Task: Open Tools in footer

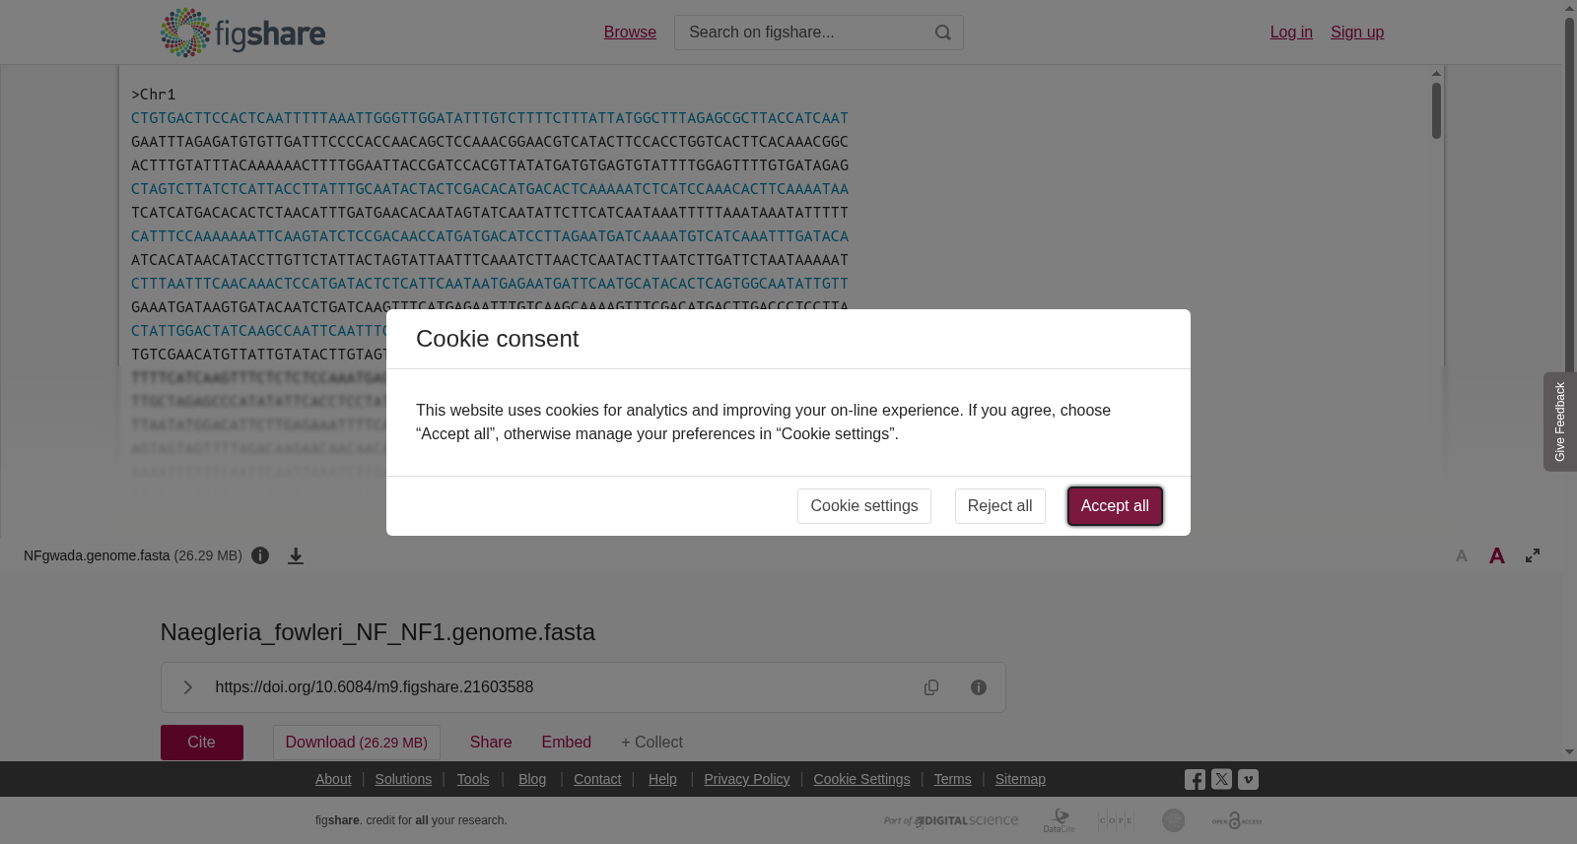Action: coord(473,779)
